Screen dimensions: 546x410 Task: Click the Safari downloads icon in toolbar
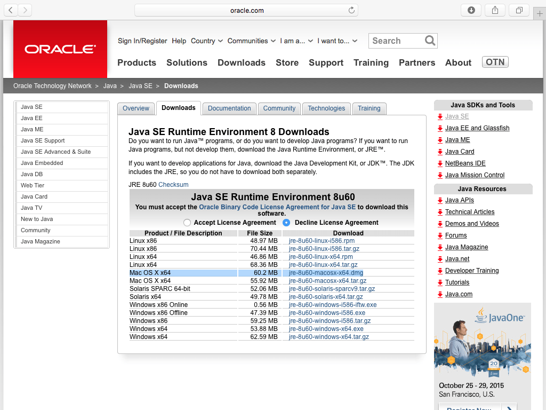point(471,10)
